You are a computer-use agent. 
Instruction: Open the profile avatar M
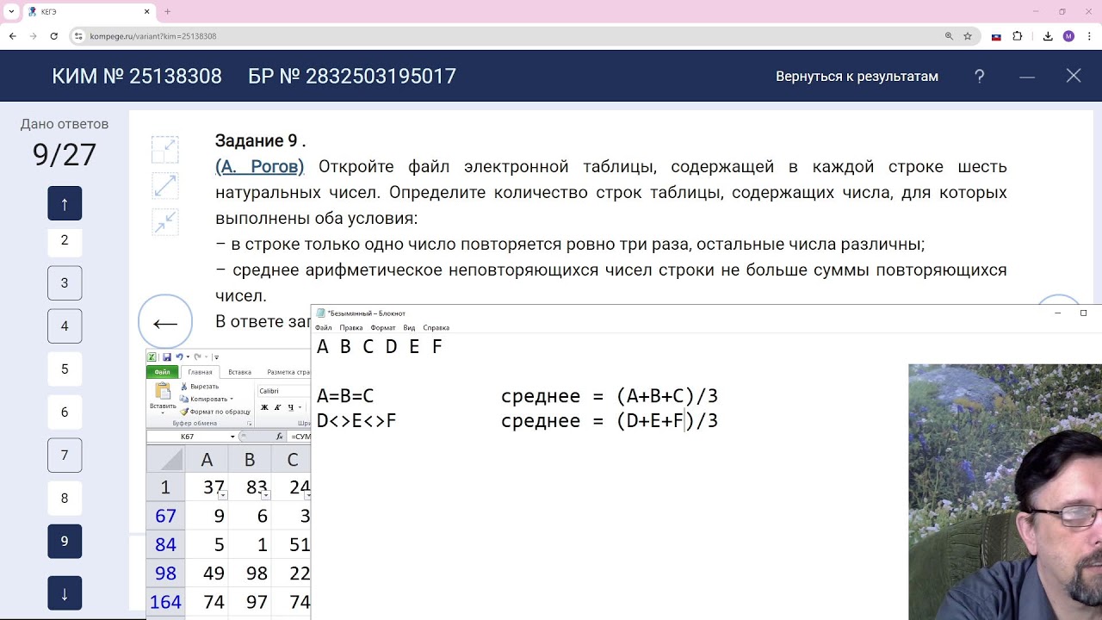(x=1068, y=36)
